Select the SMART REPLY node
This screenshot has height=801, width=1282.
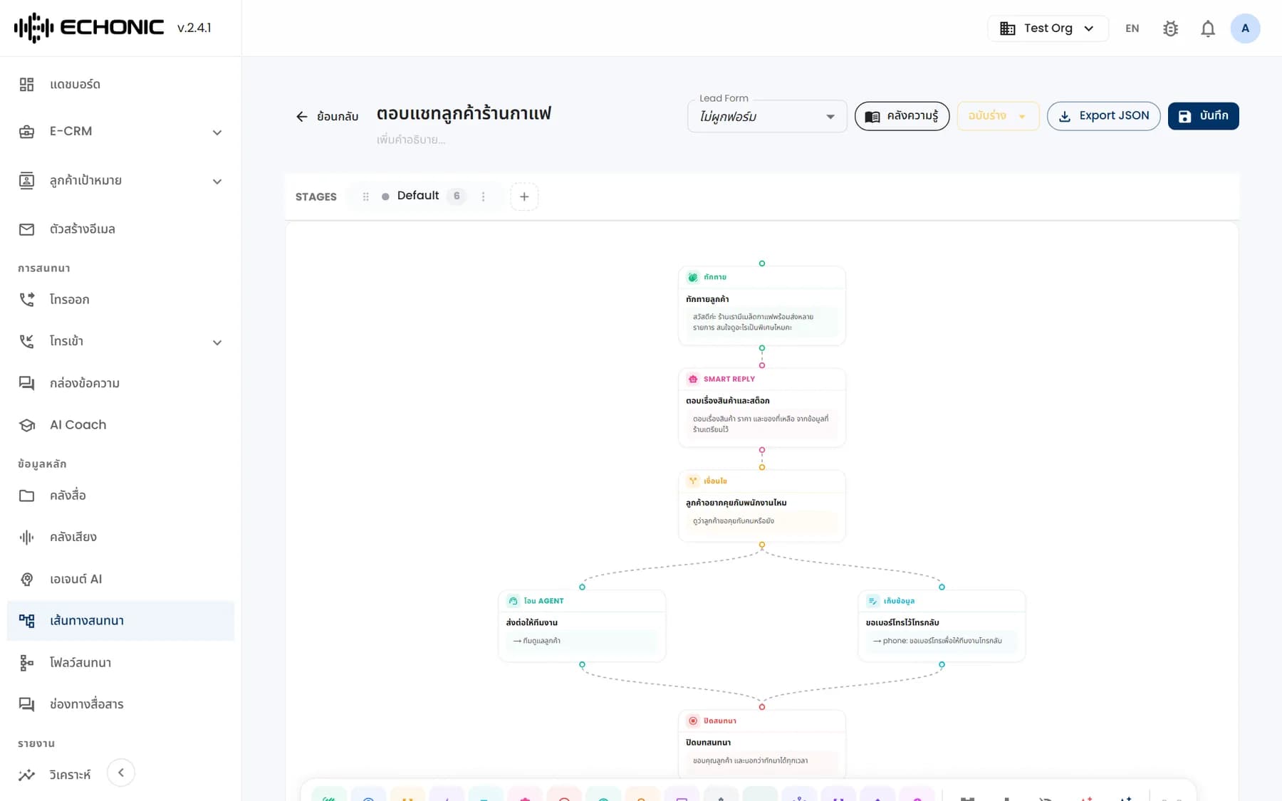(x=761, y=408)
